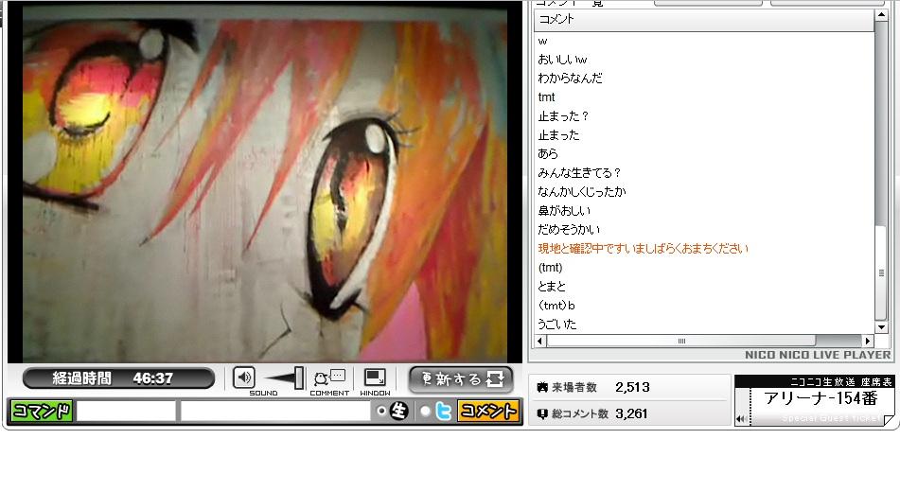Click the horizontal scrollbar thumb
900x492 pixels.
click(681, 341)
